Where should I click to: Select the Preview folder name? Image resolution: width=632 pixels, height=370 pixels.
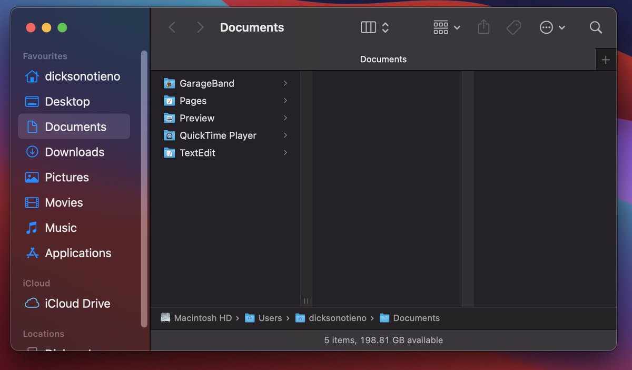(x=197, y=118)
